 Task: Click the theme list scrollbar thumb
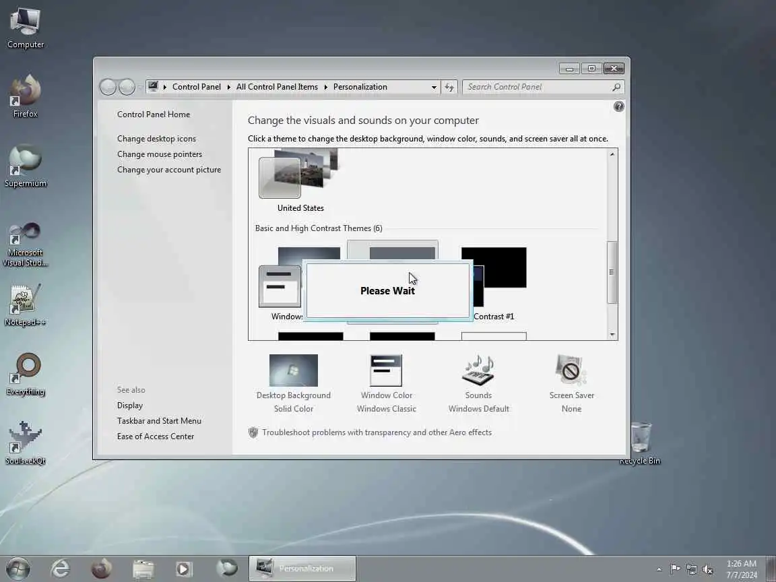pos(612,272)
